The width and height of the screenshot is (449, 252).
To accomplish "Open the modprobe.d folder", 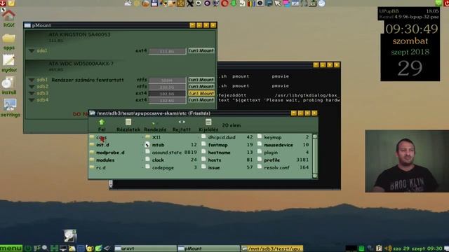I will point(110,153).
